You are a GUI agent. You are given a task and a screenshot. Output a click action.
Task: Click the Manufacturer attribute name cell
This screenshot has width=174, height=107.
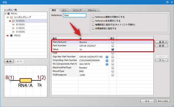(x=65, y=42)
